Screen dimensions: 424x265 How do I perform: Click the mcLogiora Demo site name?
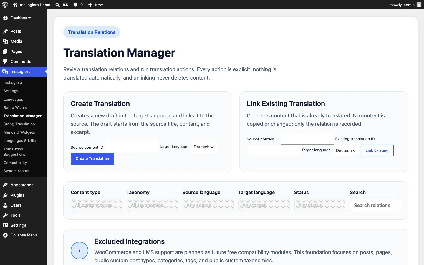[35, 5]
